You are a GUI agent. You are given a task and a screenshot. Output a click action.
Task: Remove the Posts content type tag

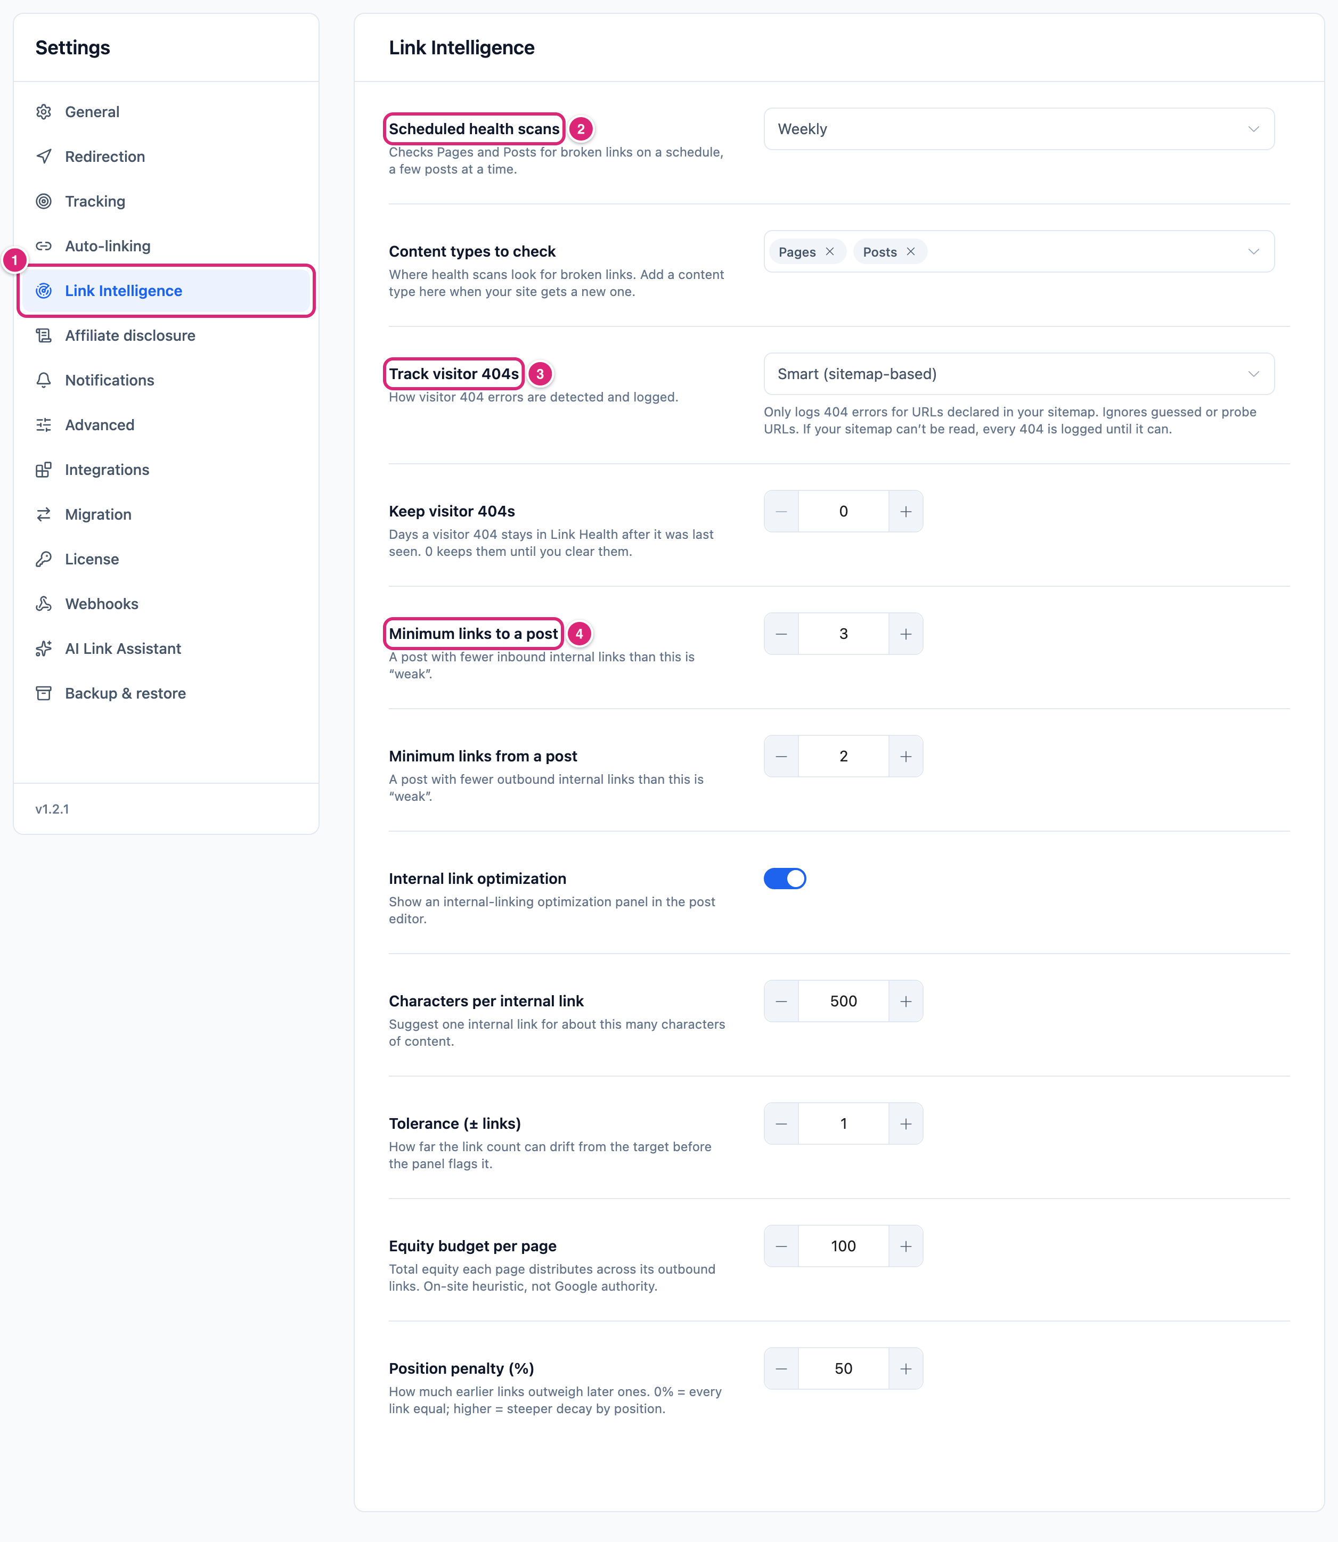(x=911, y=251)
